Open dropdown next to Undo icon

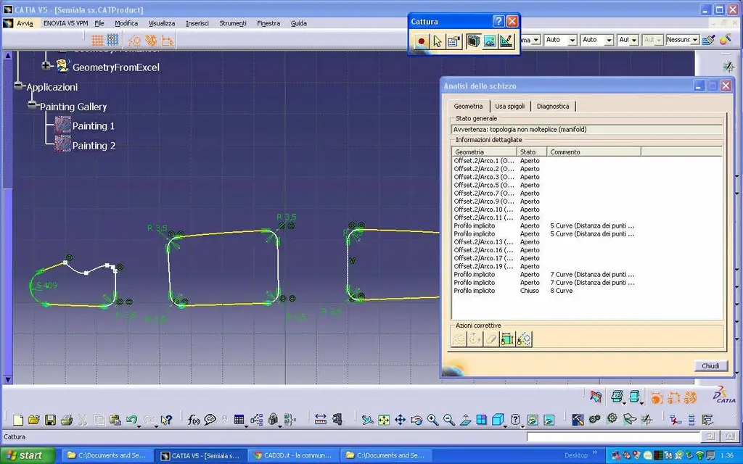point(139,426)
